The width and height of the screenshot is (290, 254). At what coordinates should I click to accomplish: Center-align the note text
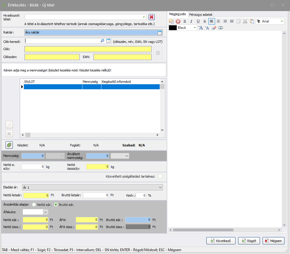tap(218, 21)
